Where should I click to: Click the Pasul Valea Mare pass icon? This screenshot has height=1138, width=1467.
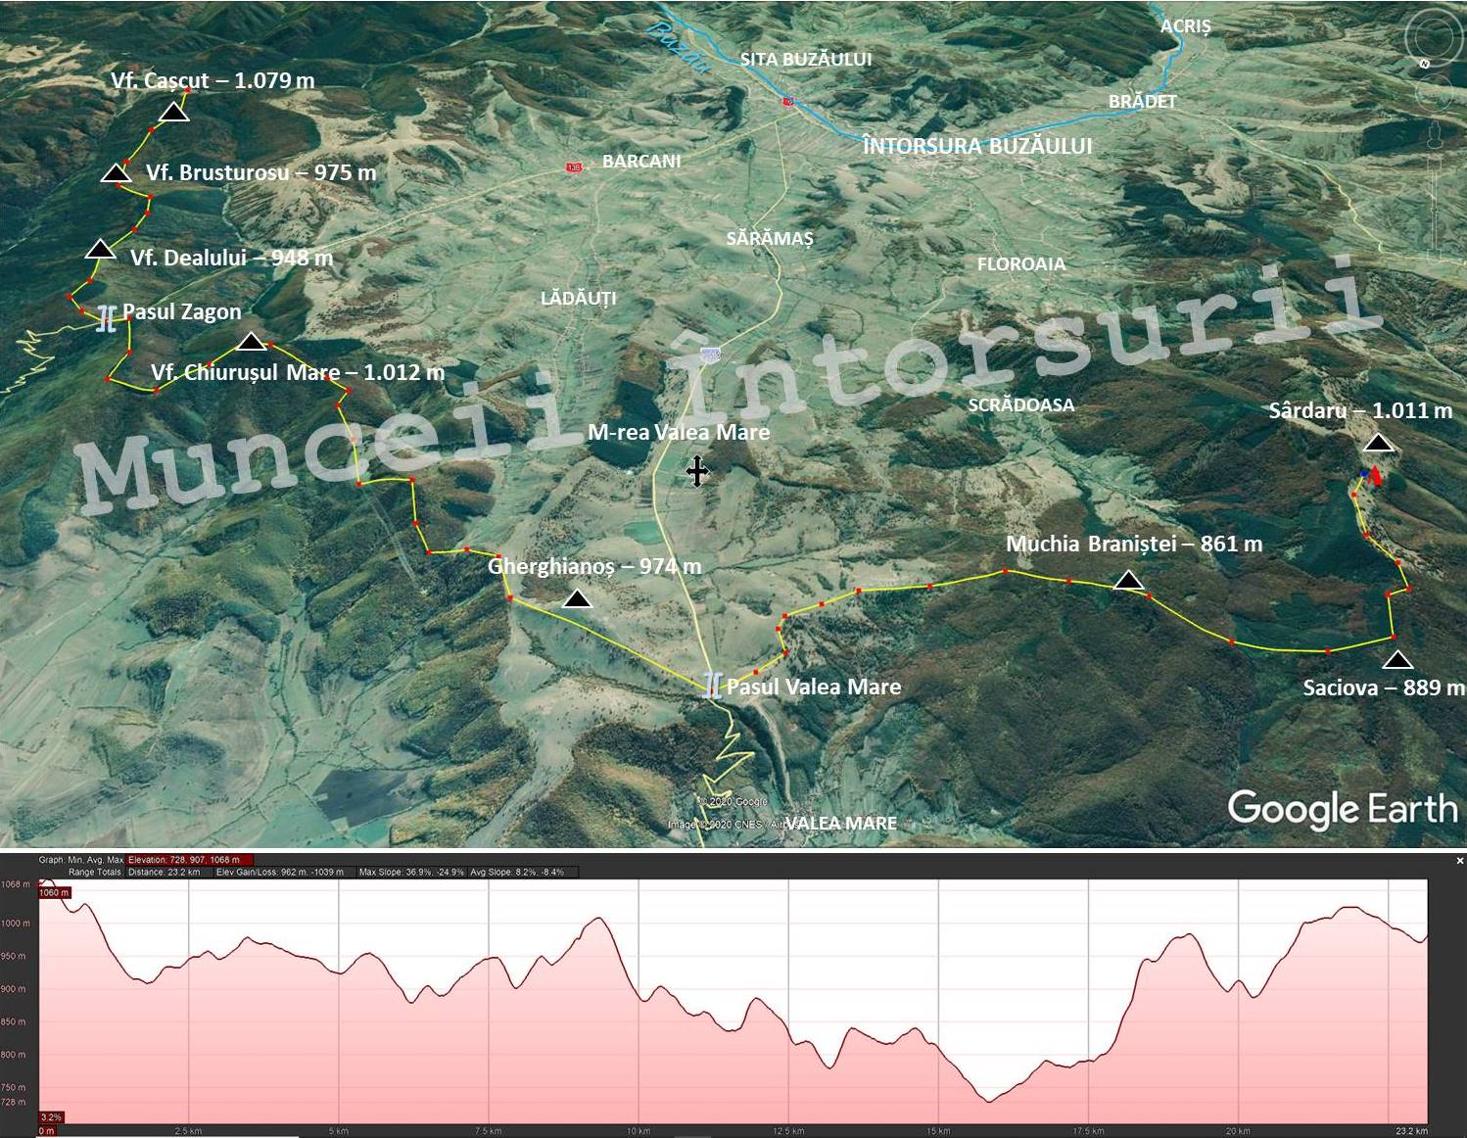[713, 685]
